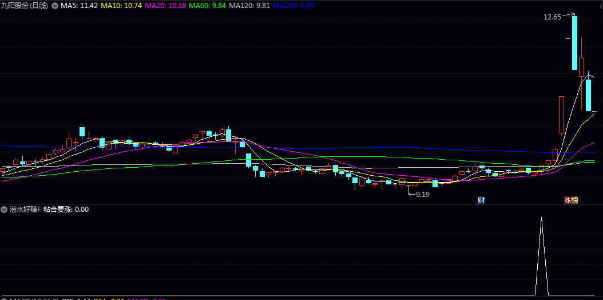
Task: Open the dropdown beside 九阳股份 (日线)
Action: (x=55, y=6)
